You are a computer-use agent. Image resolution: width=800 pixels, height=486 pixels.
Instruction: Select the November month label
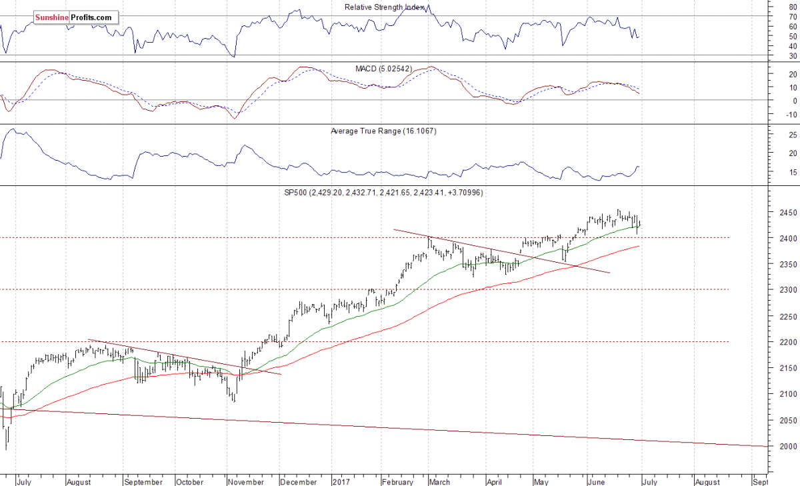pos(244,481)
